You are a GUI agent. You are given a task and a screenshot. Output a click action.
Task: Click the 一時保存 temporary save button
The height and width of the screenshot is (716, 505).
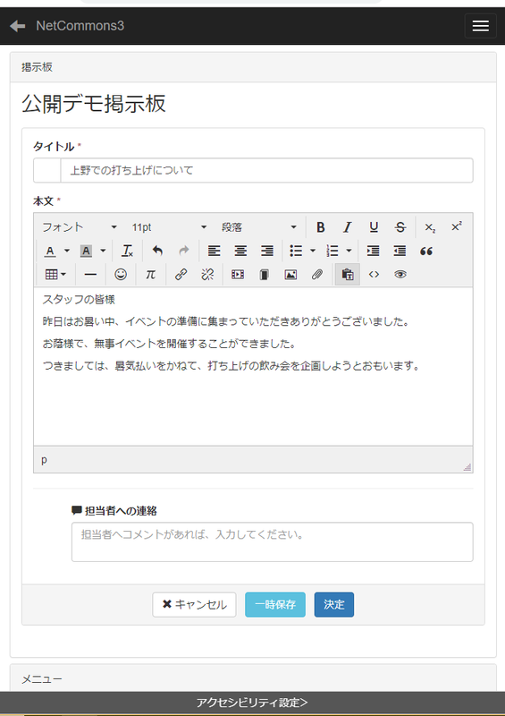tap(275, 605)
